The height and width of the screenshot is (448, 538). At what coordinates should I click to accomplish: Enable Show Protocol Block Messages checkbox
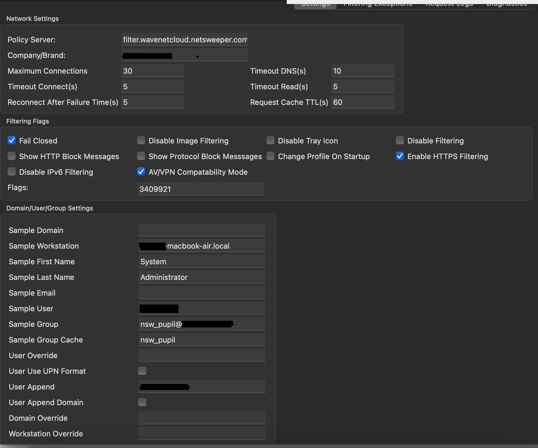coord(141,156)
